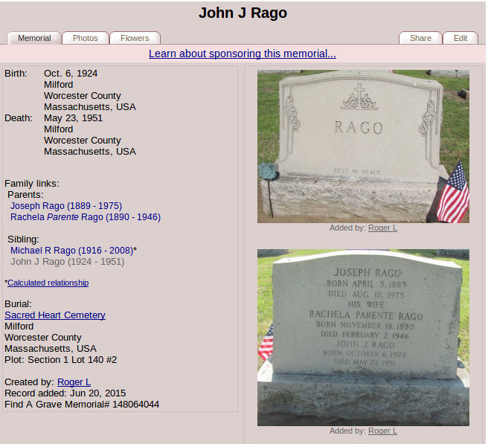This screenshot has width=488, height=444.
Task: Click 'Learn about sponsoring this memorial' link
Action: (243, 54)
